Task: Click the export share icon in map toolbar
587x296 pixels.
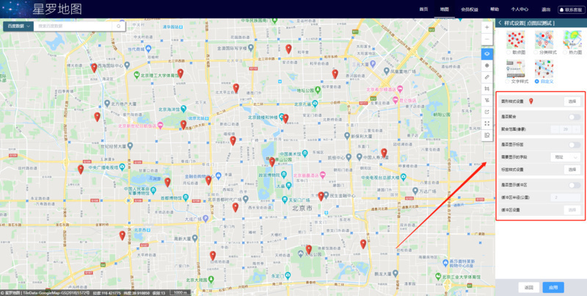Action: click(487, 112)
